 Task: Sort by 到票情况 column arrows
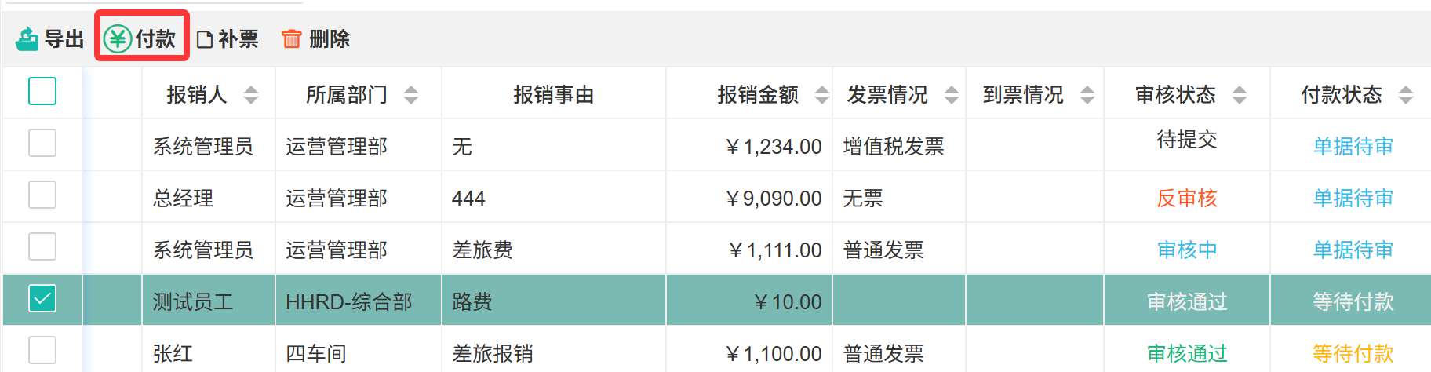(1087, 95)
